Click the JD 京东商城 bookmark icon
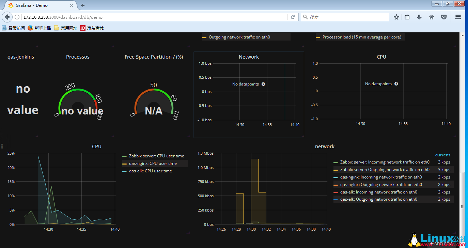Image resolution: width=468 pixels, height=248 pixels. pos(82,28)
